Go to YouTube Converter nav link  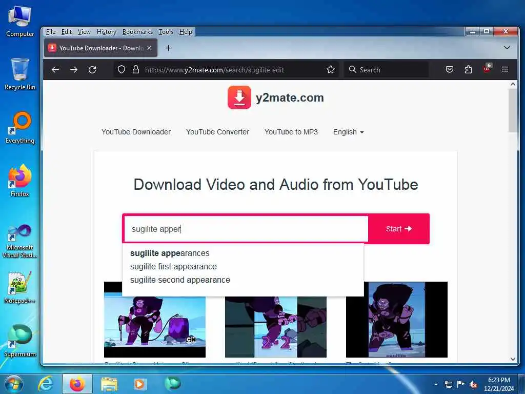(x=217, y=132)
